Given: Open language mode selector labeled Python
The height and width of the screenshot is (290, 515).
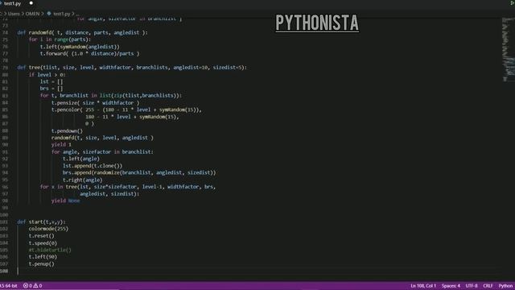Looking at the screenshot, I should pos(505,286).
